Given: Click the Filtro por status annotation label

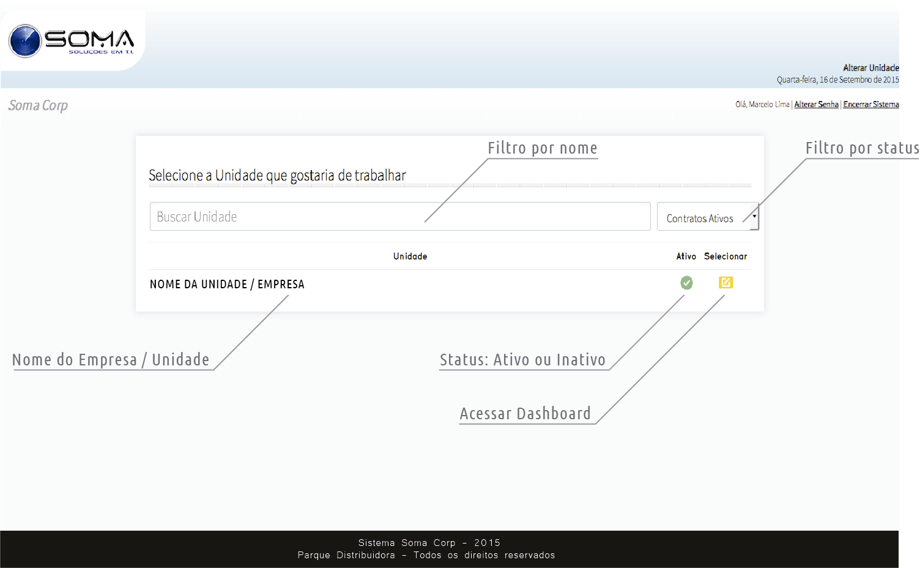Looking at the screenshot, I should tap(861, 148).
